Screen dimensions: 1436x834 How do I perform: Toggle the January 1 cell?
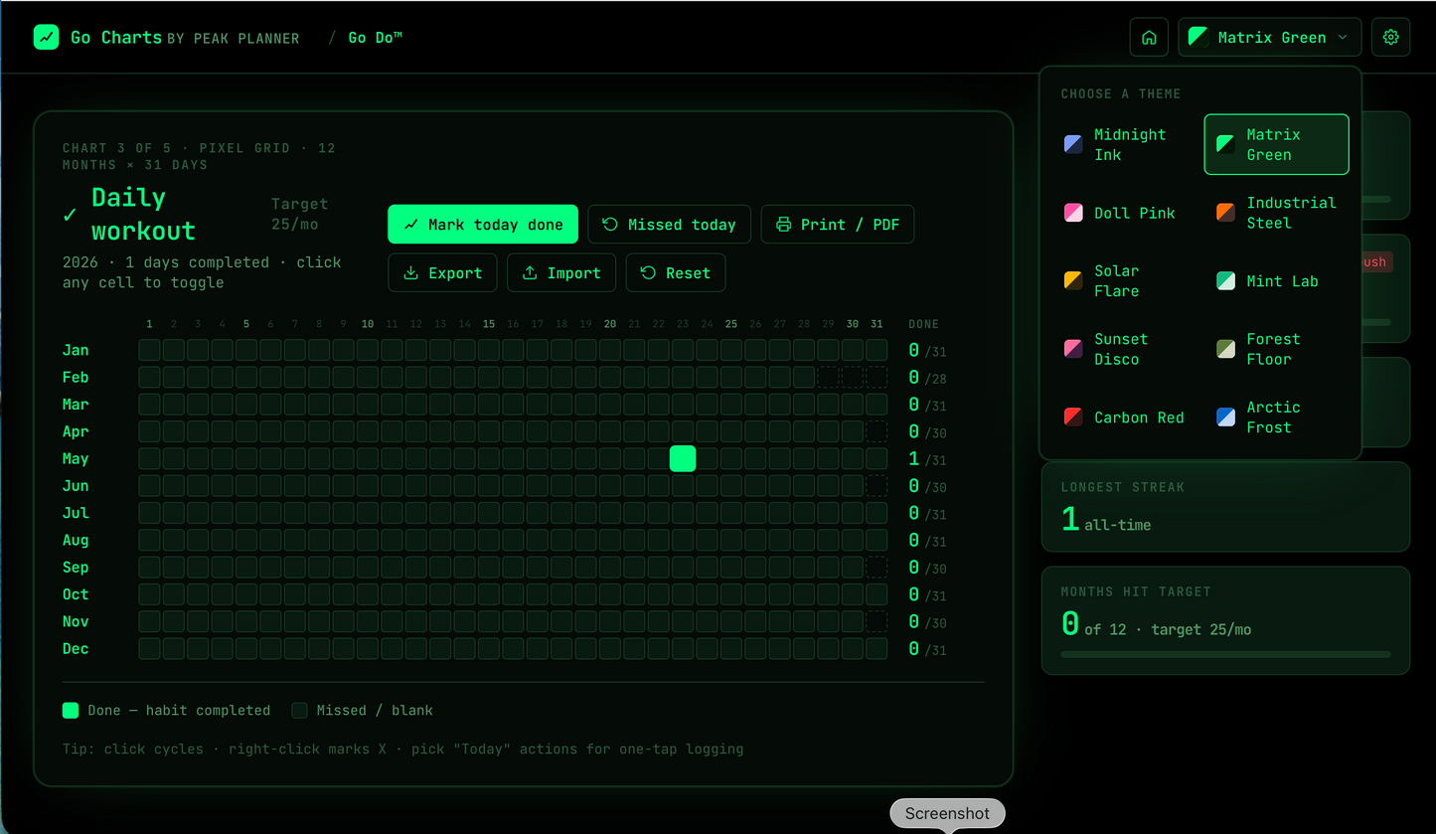click(149, 350)
